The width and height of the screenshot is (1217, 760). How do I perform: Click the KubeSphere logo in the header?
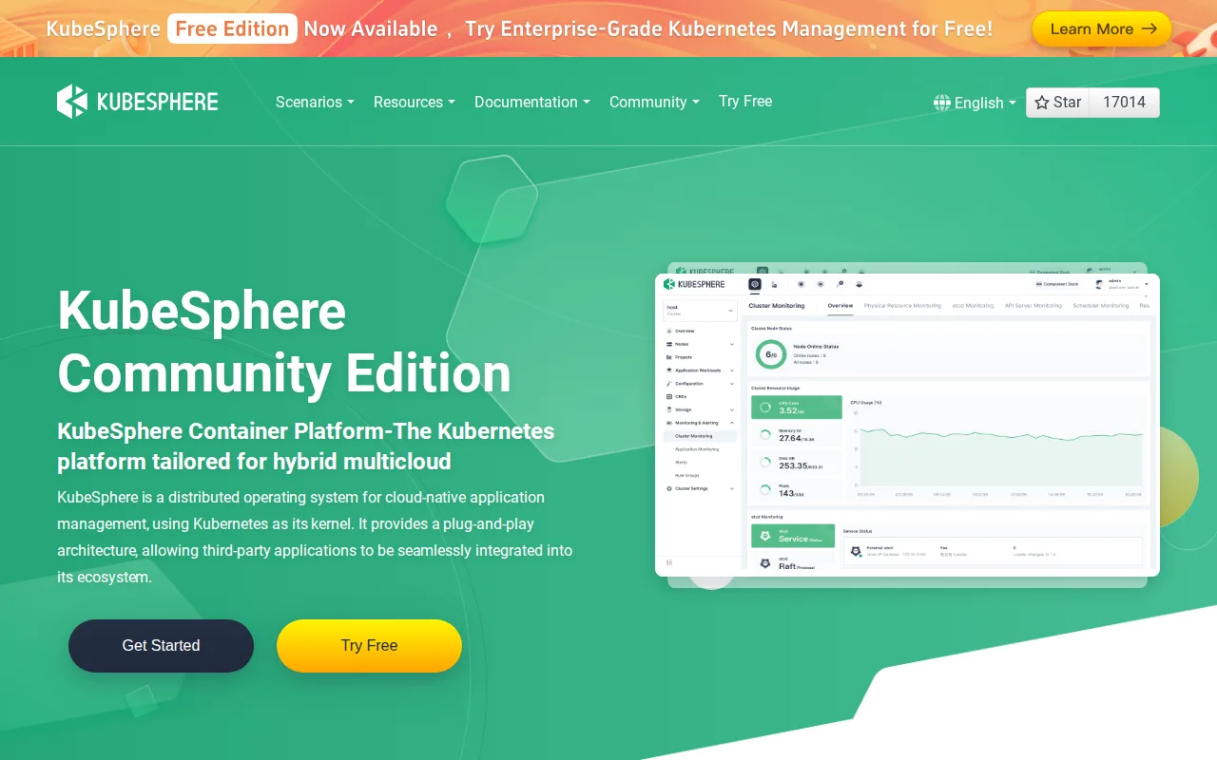[138, 102]
